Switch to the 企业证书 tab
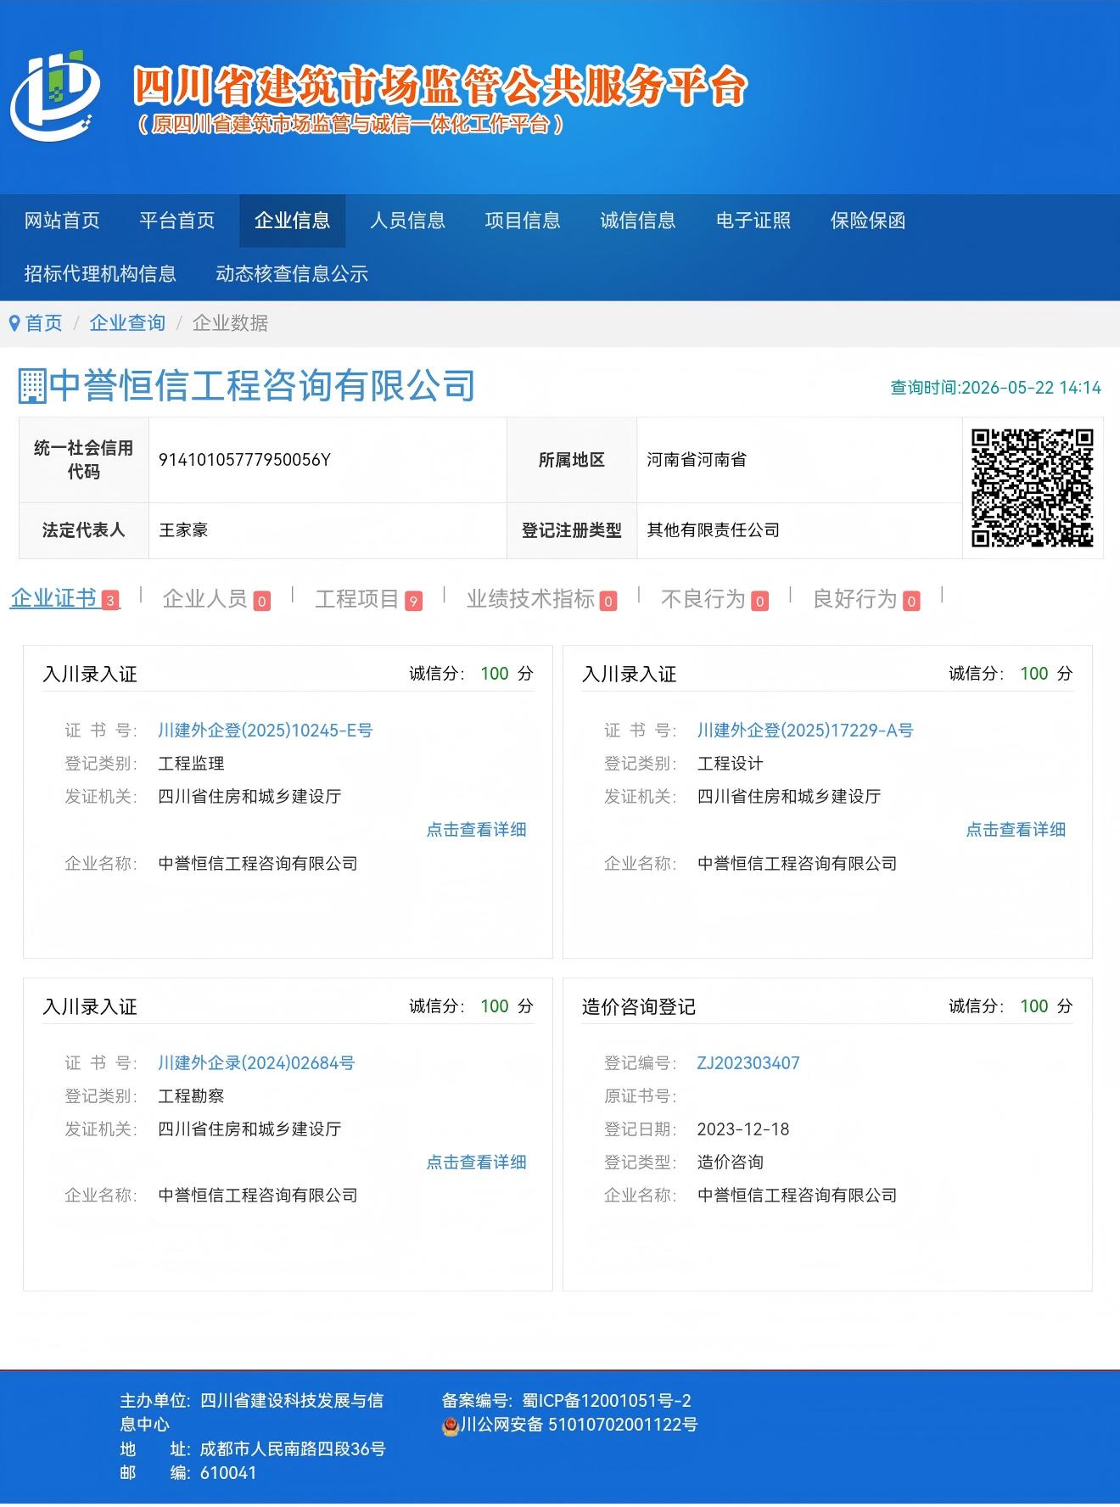The image size is (1120, 1507). [x=64, y=599]
